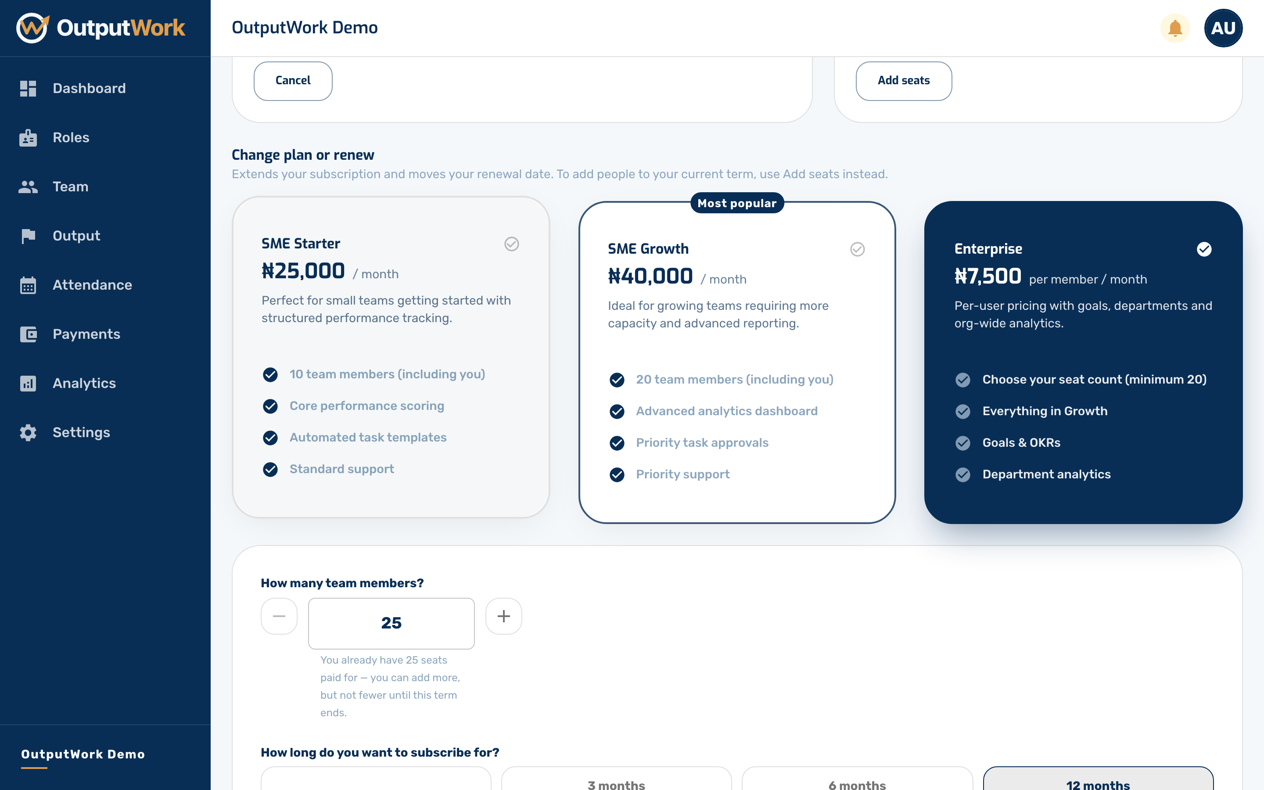Screen dimensions: 1264x790
Task: Open the Output menu item
Action: tap(105, 236)
